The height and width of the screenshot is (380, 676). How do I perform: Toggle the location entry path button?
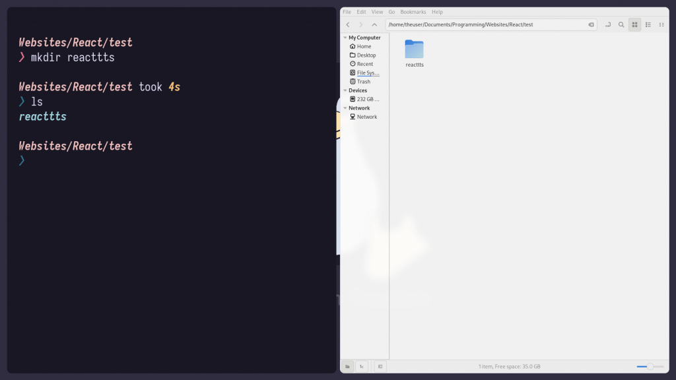tap(607, 25)
